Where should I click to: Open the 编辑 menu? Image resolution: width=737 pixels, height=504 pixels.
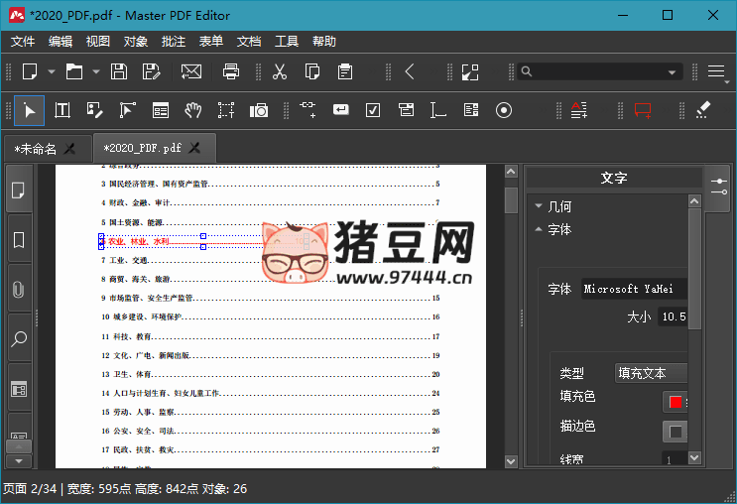[61, 42]
